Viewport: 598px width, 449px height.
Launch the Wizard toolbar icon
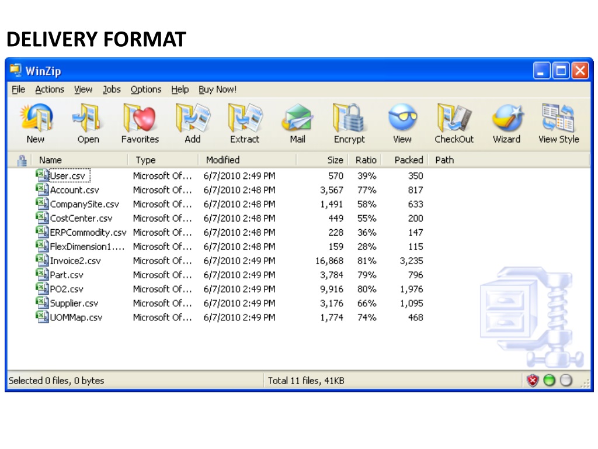(x=507, y=118)
